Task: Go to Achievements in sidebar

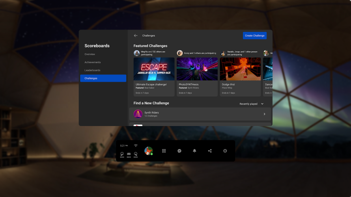Action: 93,62
